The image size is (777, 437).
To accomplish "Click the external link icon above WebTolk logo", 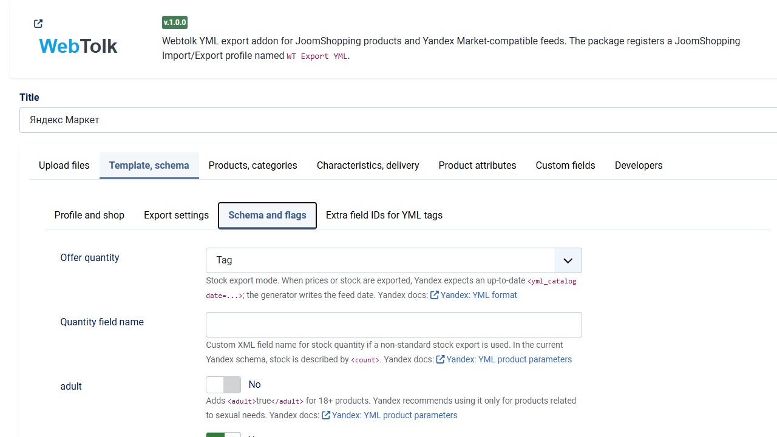I will coord(38,24).
